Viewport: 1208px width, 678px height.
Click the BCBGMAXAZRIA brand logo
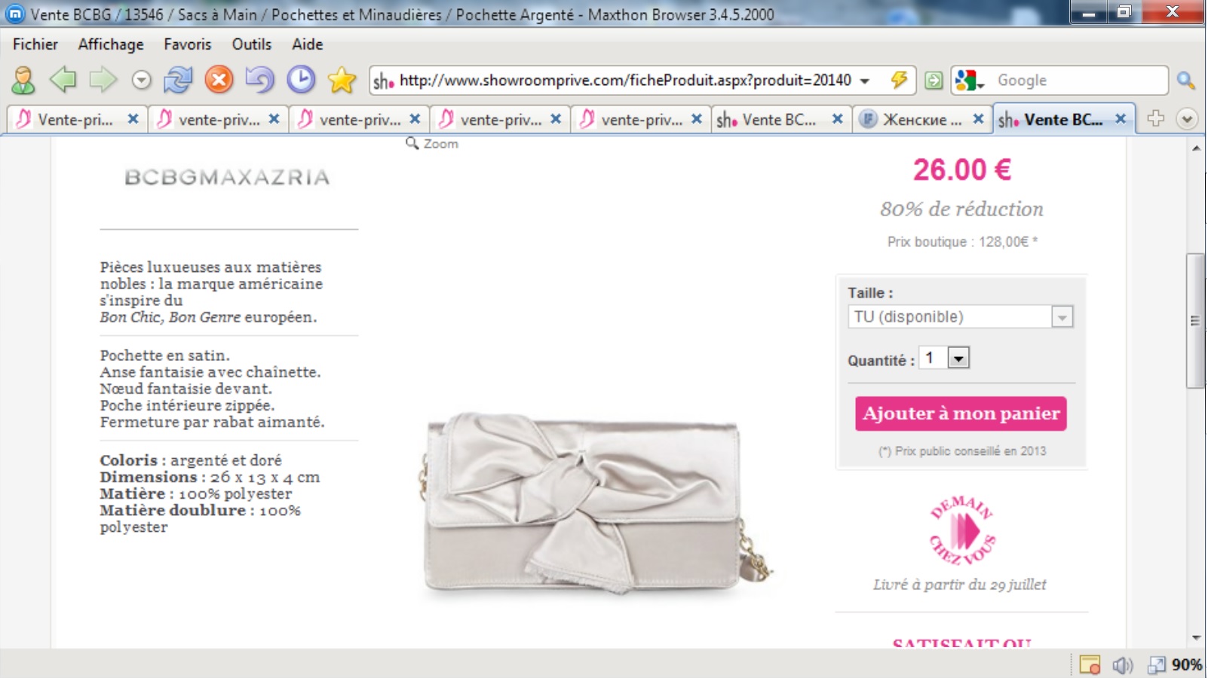tap(227, 178)
